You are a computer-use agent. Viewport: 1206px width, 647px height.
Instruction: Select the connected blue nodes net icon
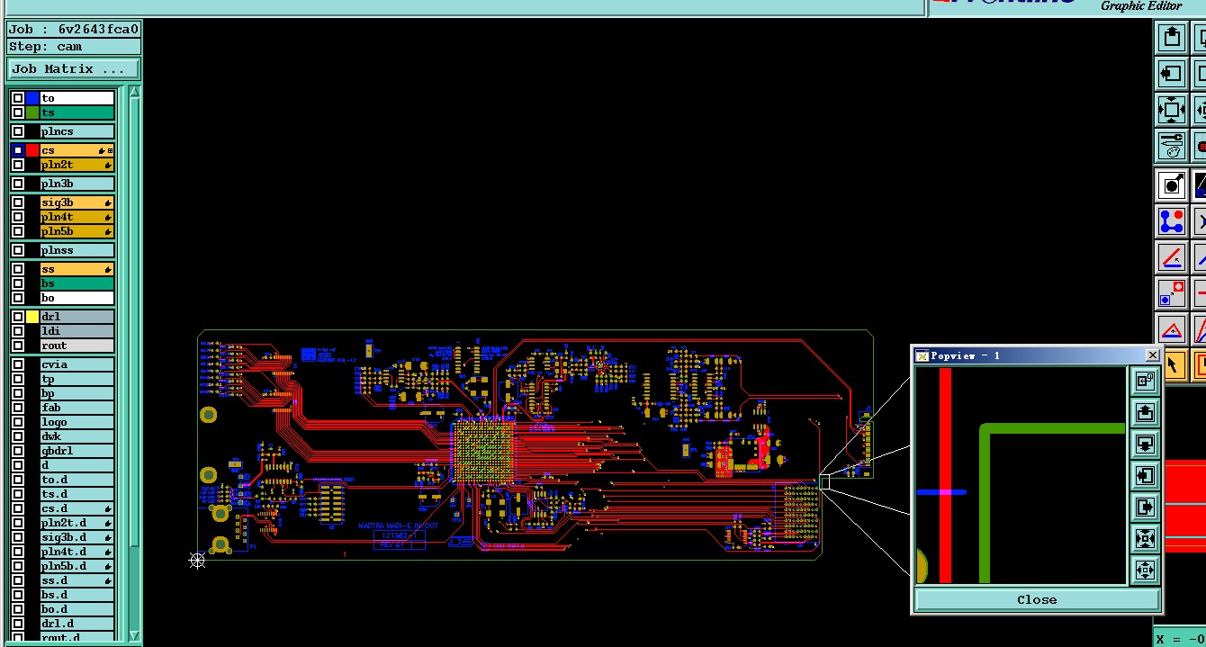tap(1172, 221)
